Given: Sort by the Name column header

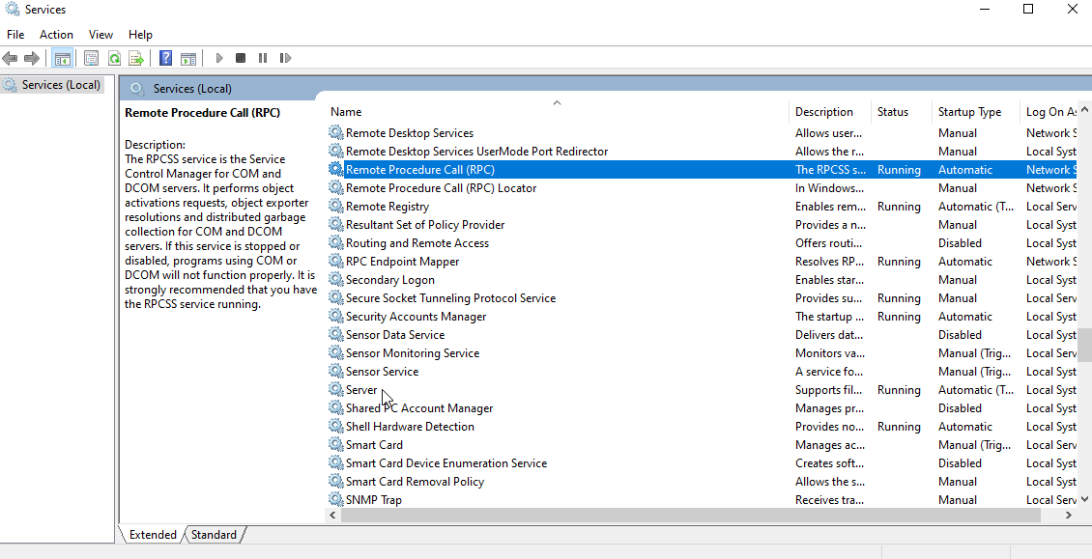Looking at the screenshot, I should pos(558,112).
